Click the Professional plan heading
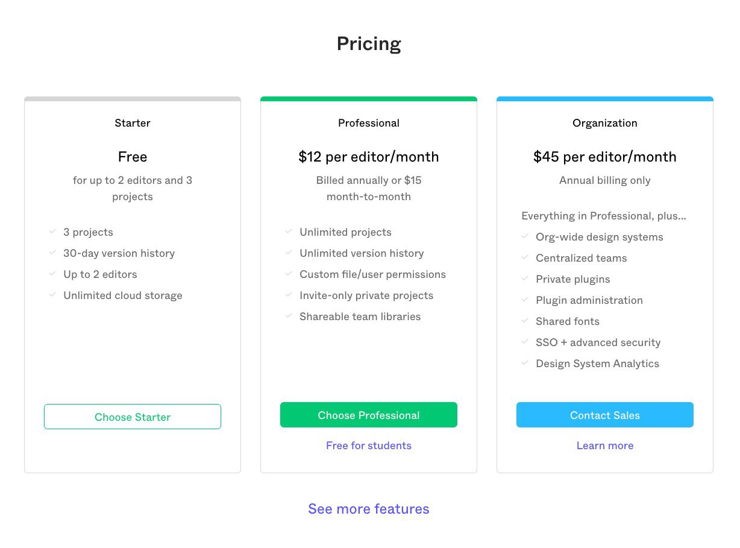Image resolution: width=740 pixels, height=548 pixels. (369, 123)
